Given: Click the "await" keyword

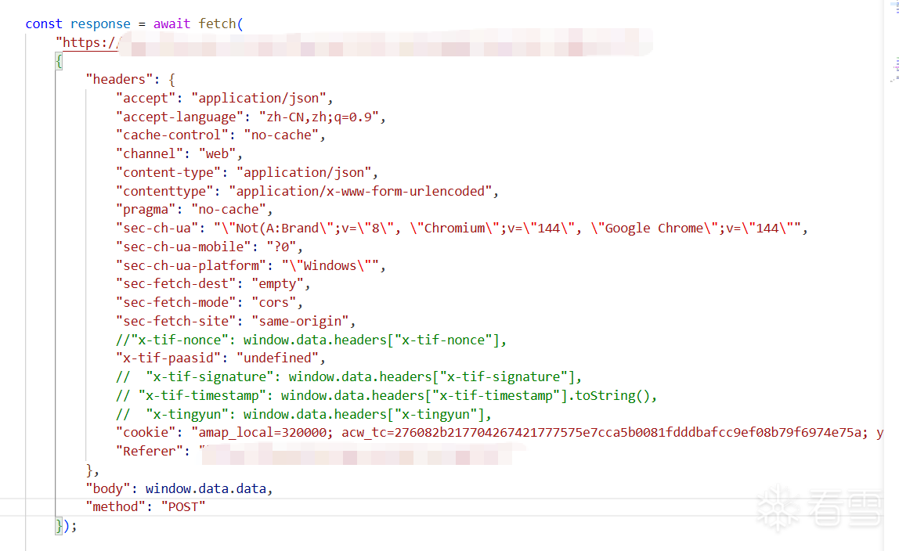Looking at the screenshot, I should (x=171, y=23).
